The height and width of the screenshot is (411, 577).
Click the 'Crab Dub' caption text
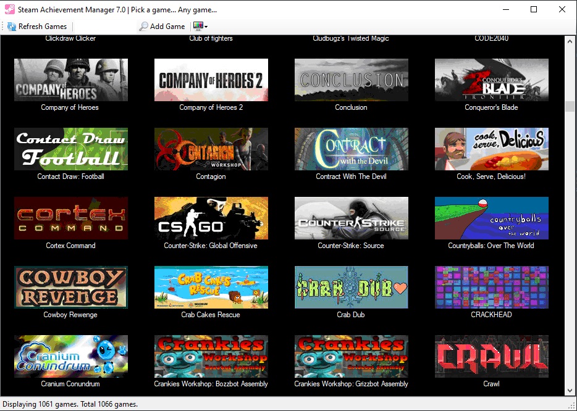(351, 315)
